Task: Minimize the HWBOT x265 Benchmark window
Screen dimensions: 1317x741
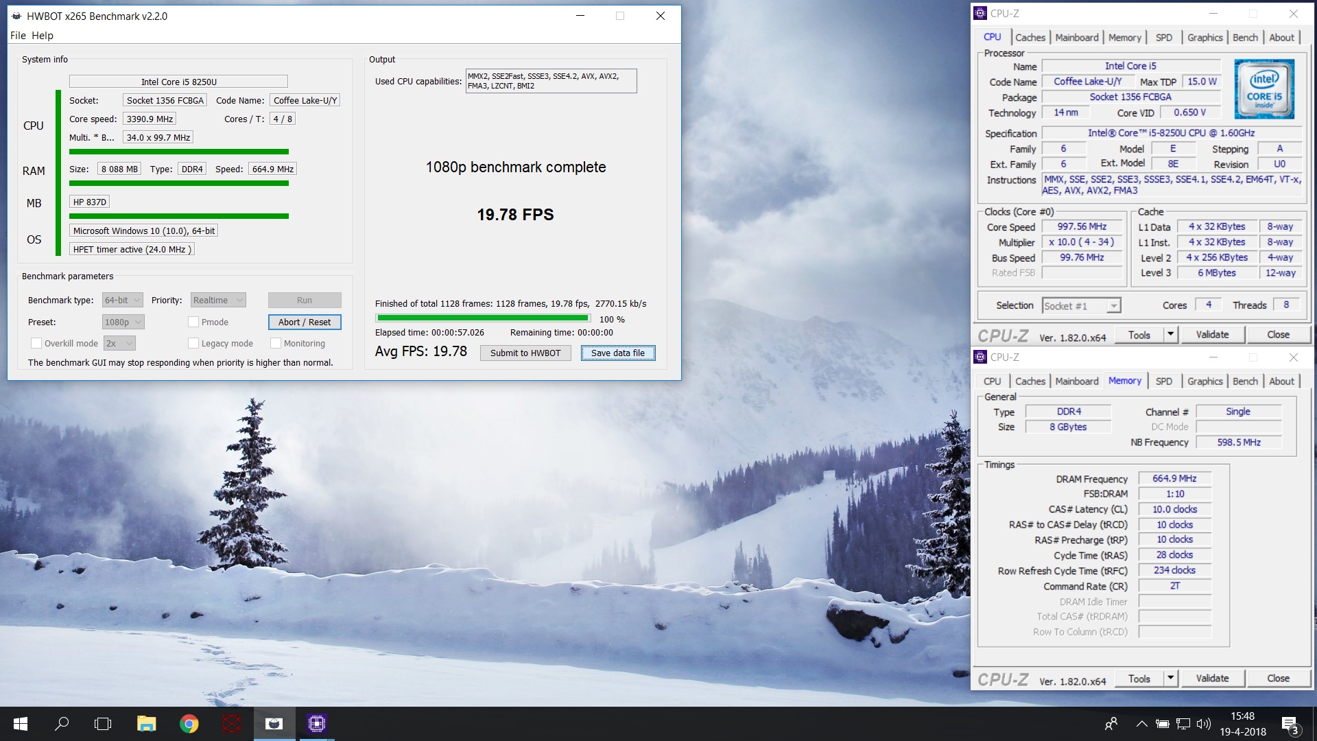Action: click(x=580, y=16)
